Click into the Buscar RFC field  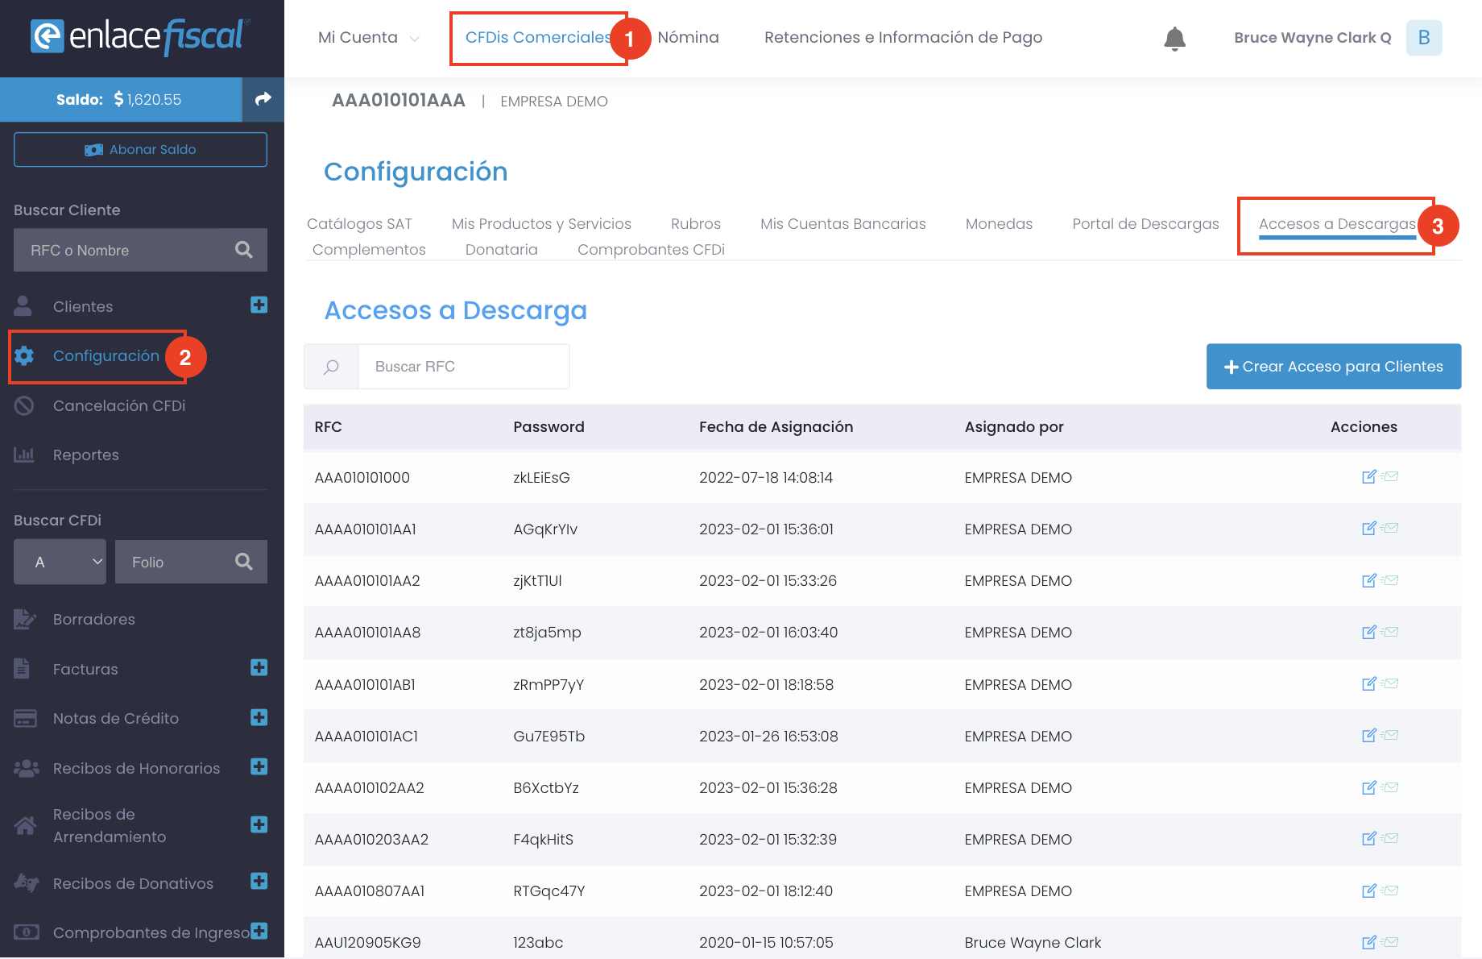pyautogui.click(x=463, y=367)
